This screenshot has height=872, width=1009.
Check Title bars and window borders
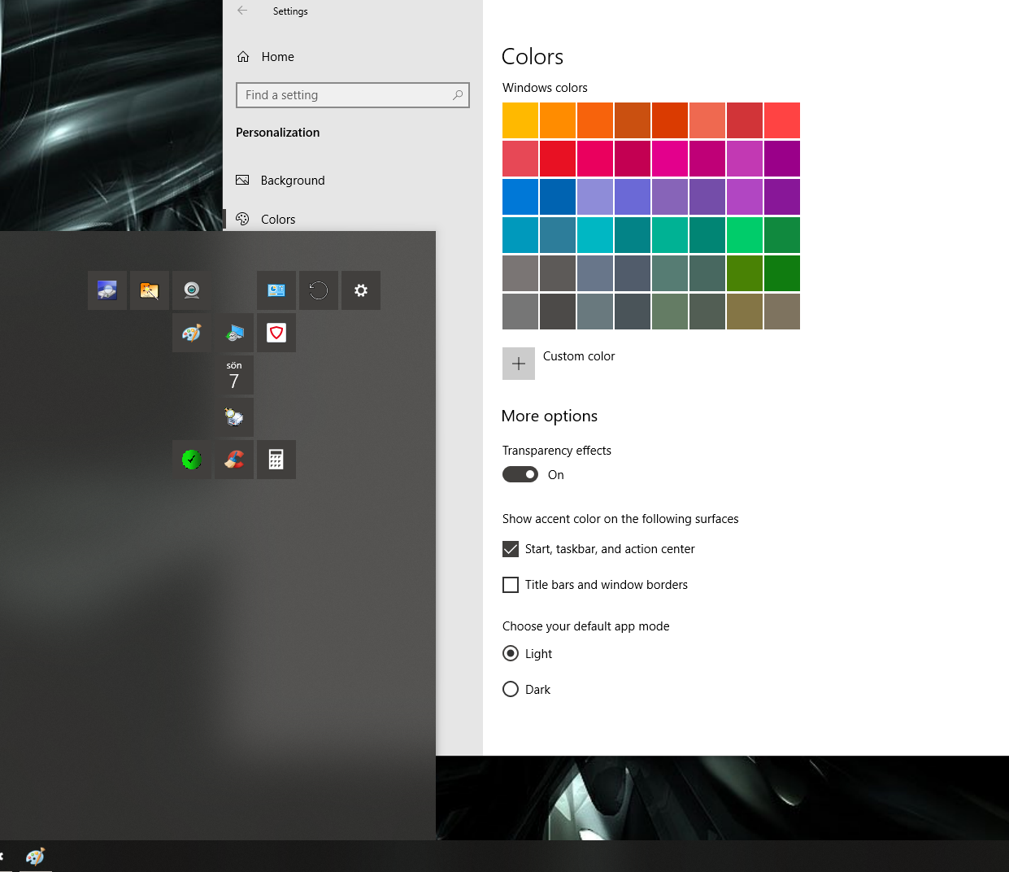(x=511, y=585)
